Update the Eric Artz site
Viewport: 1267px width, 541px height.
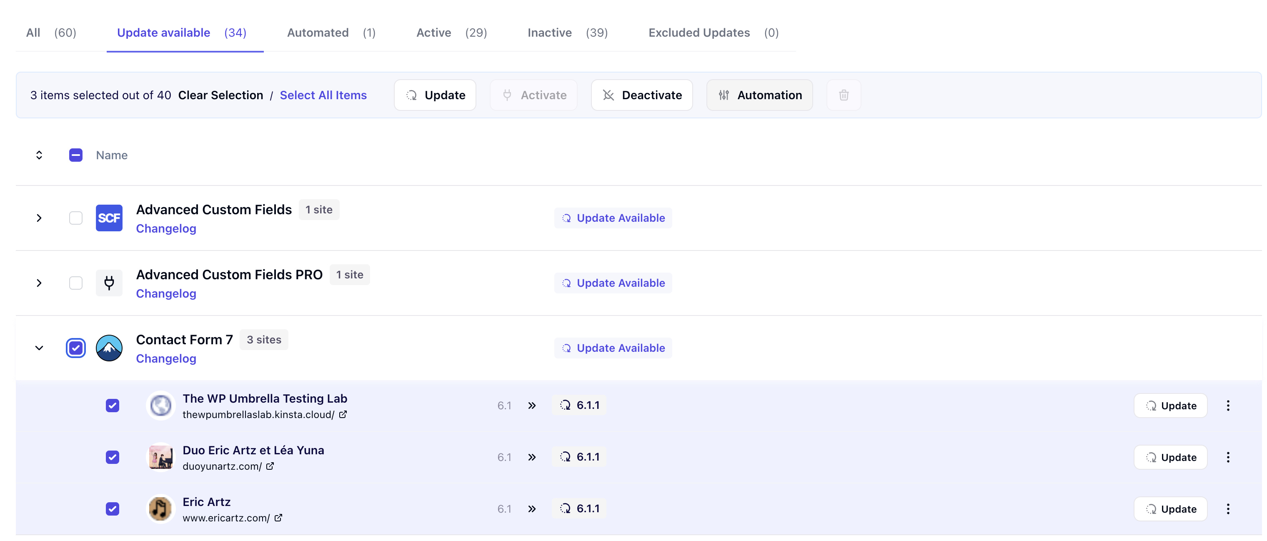pyautogui.click(x=1171, y=509)
